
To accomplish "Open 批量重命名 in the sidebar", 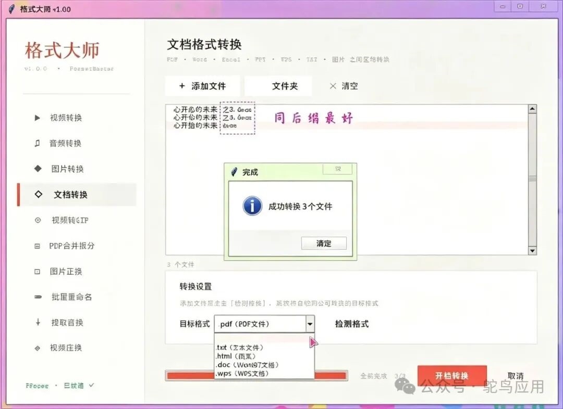I will 77,297.
